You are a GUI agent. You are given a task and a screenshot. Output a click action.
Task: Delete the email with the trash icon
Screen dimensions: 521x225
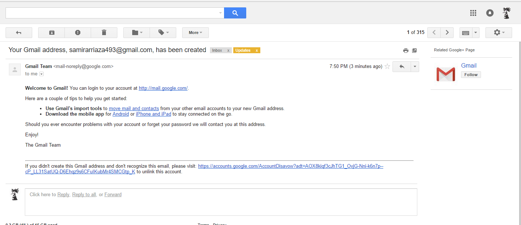click(104, 33)
